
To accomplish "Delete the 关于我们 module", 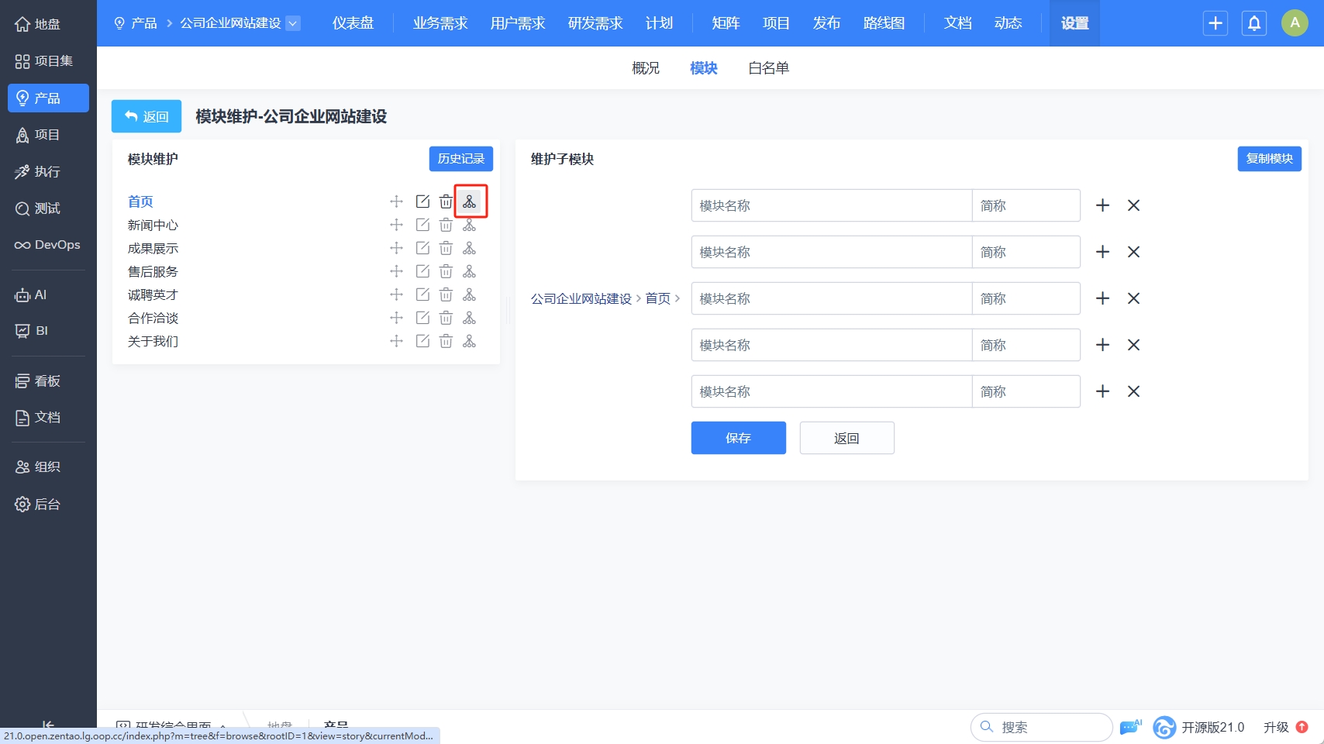I will coord(446,341).
